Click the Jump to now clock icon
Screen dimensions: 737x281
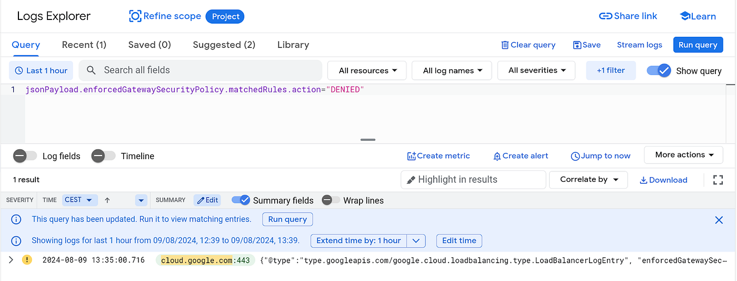click(575, 156)
